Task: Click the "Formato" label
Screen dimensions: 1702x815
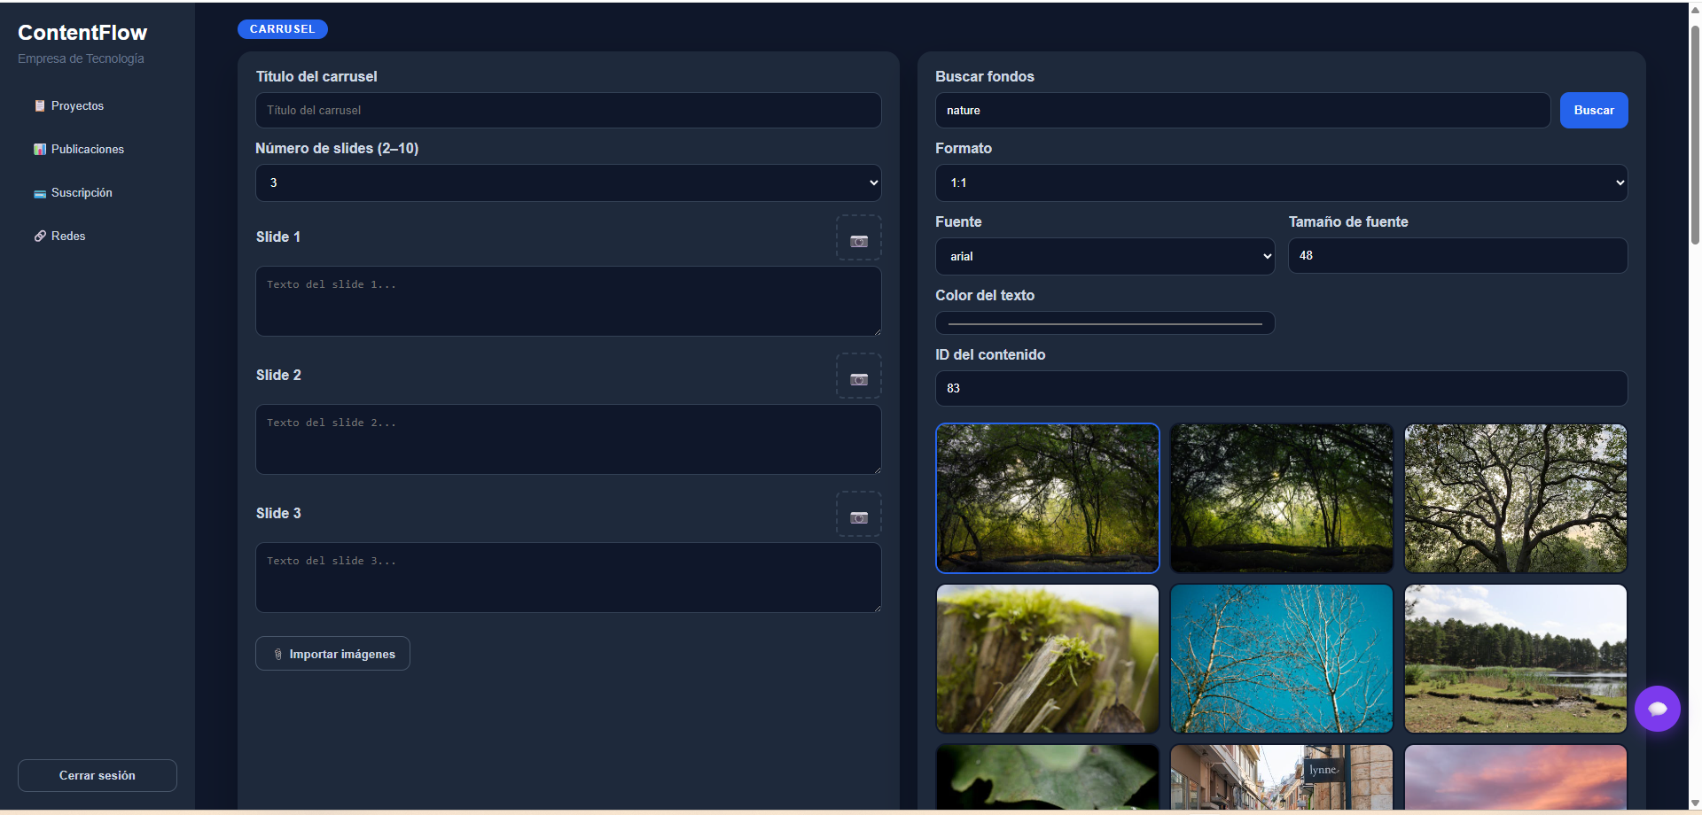Action: click(x=964, y=148)
